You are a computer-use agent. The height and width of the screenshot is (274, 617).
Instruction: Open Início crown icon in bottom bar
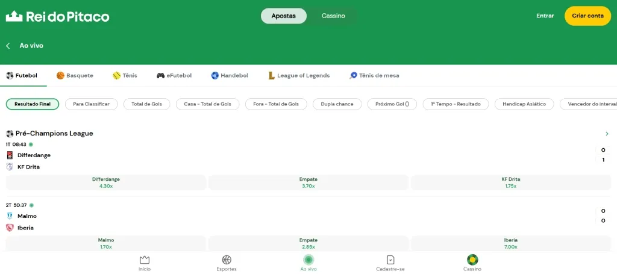coord(145,260)
